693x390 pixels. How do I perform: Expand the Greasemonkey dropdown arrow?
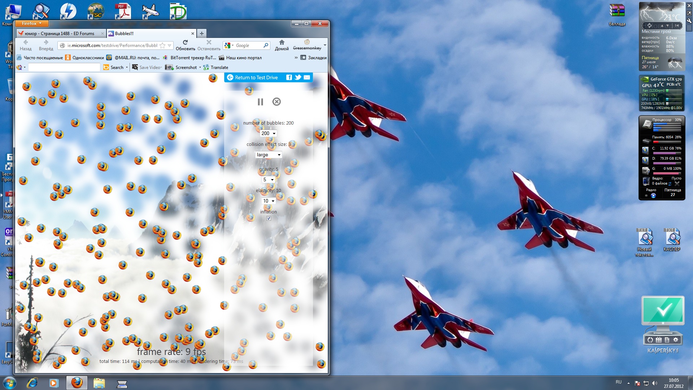[325, 45]
